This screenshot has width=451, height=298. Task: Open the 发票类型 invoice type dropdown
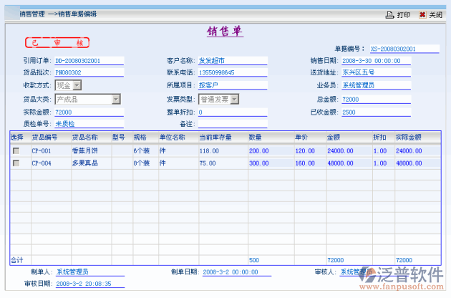click(x=233, y=99)
